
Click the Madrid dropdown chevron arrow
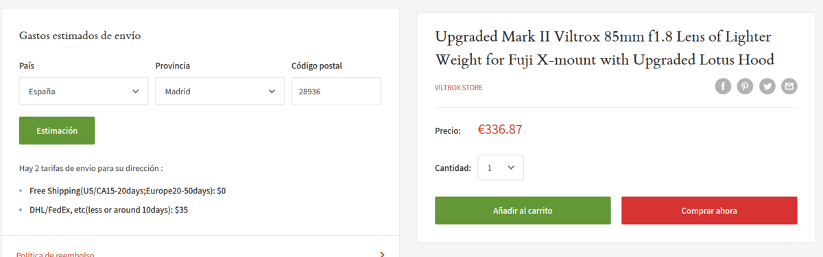272,91
